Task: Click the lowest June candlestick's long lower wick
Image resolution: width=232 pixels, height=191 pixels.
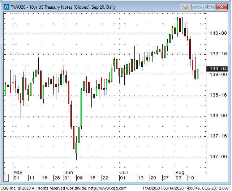Action: [74, 160]
